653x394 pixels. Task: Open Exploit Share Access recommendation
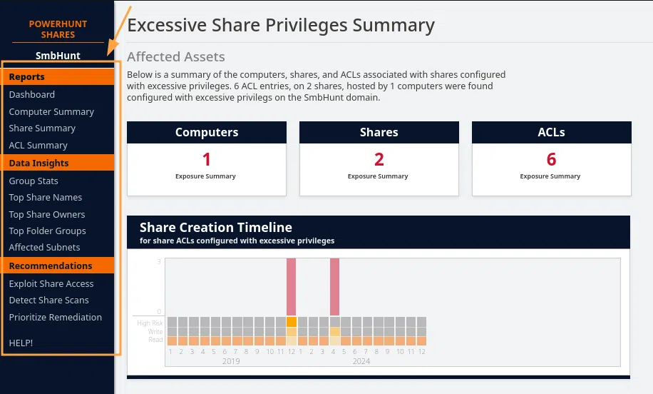pos(51,283)
